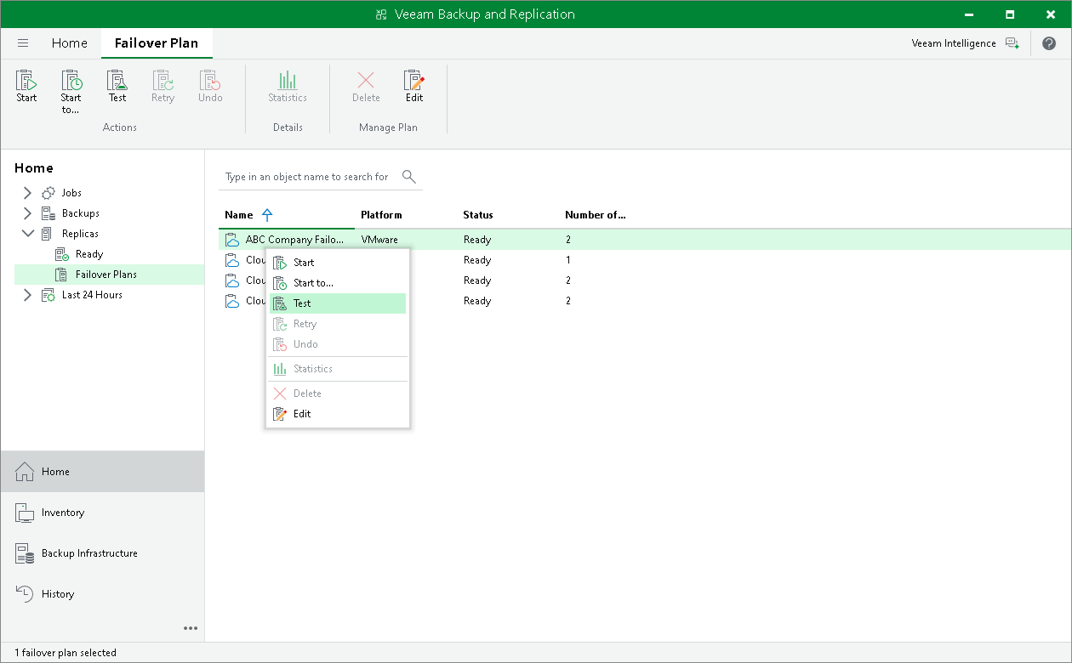This screenshot has height=663, width=1072.
Task: Sort by Platform column header
Action: [x=381, y=215]
